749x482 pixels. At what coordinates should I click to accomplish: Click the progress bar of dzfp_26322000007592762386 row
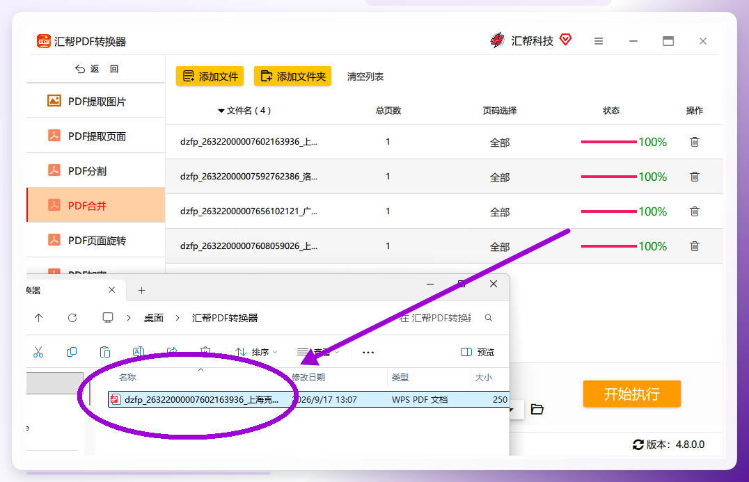click(608, 177)
